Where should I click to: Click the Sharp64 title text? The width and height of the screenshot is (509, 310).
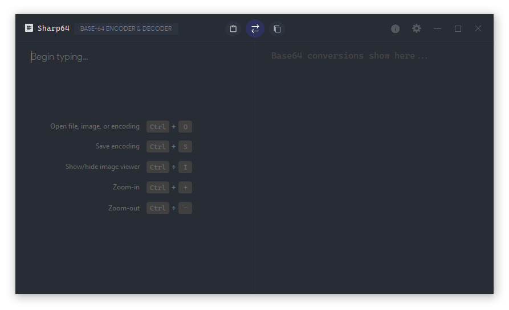coord(53,28)
